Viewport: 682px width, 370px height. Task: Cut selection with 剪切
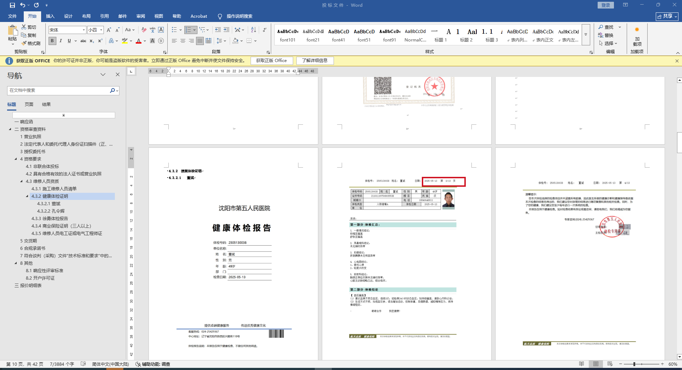(x=29, y=27)
